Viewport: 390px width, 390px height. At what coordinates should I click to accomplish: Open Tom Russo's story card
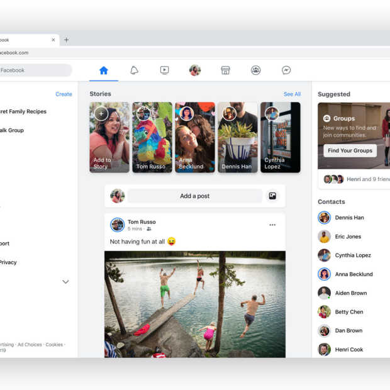tap(152, 137)
